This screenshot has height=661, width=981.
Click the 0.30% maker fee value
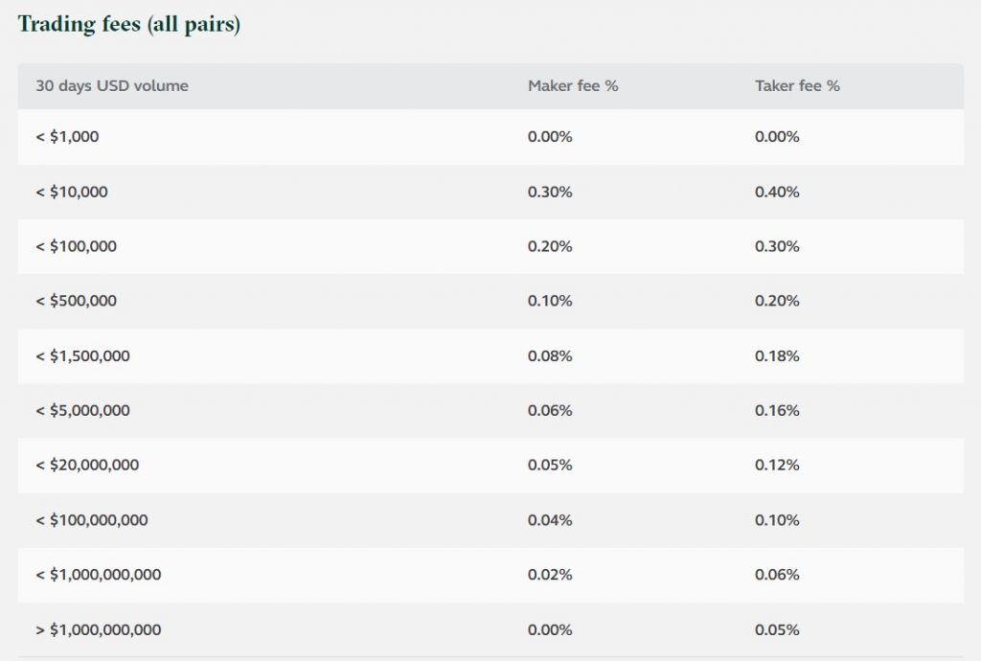[550, 192]
